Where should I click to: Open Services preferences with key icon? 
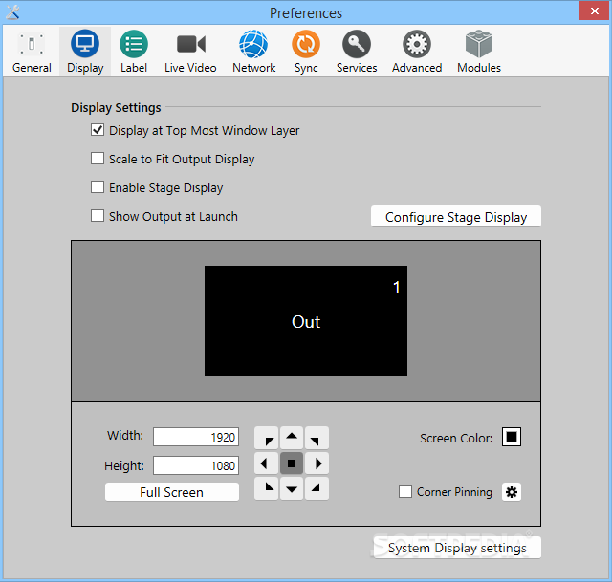(357, 52)
